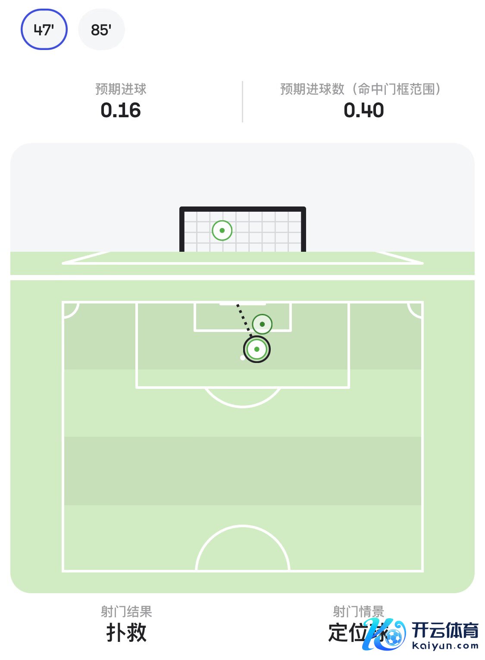Open the kaiyun.com link text
The width and height of the screenshot is (485, 660).
(445, 646)
